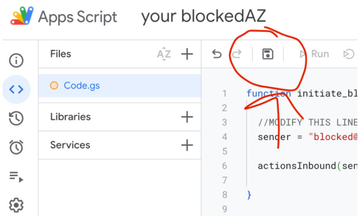Click the project title your blockedAZ
The height and width of the screenshot is (216, 358).
tap(203, 17)
